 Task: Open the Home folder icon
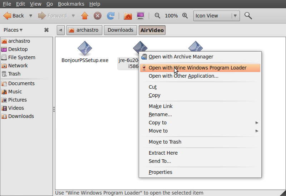[x=128, y=16]
